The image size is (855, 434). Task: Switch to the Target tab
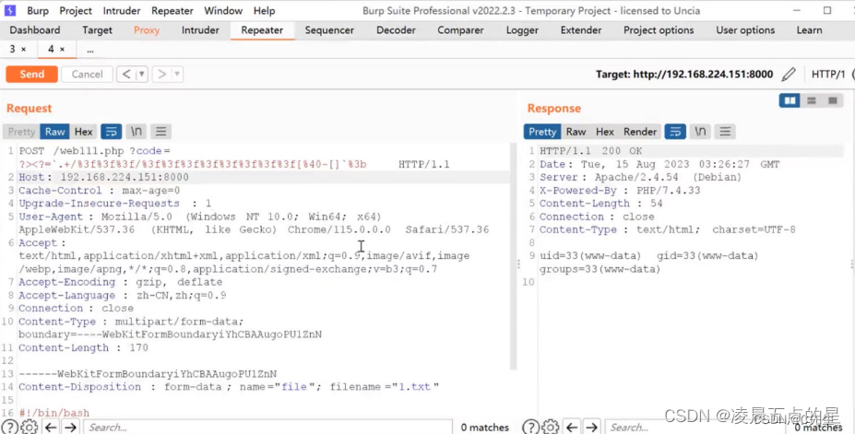97,30
